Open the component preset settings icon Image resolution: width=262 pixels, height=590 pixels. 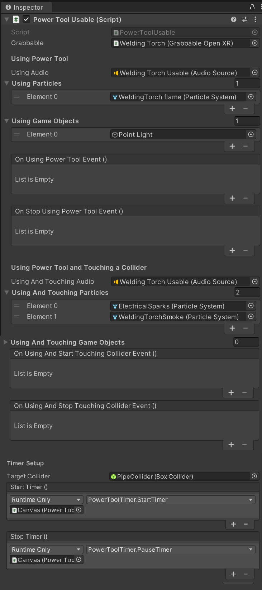244,19
